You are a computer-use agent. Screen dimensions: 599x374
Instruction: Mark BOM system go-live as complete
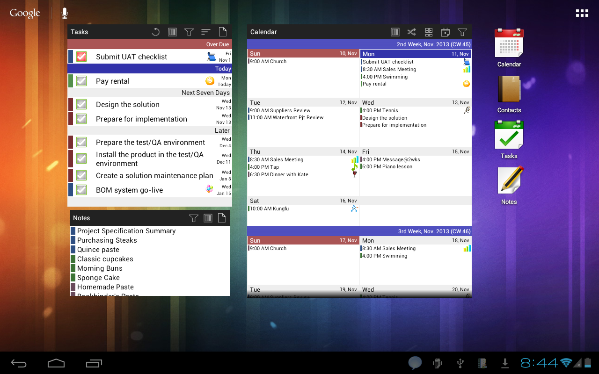pyautogui.click(x=81, y=190)
